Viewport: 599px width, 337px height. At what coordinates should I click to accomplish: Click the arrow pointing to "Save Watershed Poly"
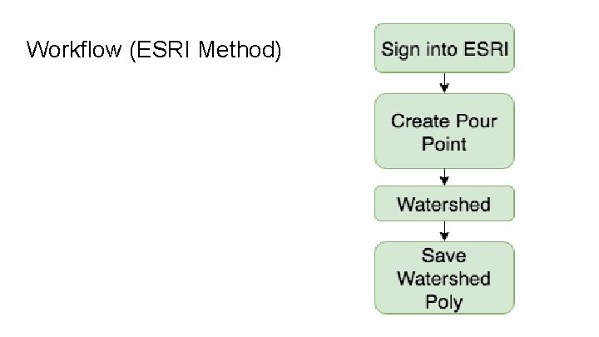coord(444,231)
